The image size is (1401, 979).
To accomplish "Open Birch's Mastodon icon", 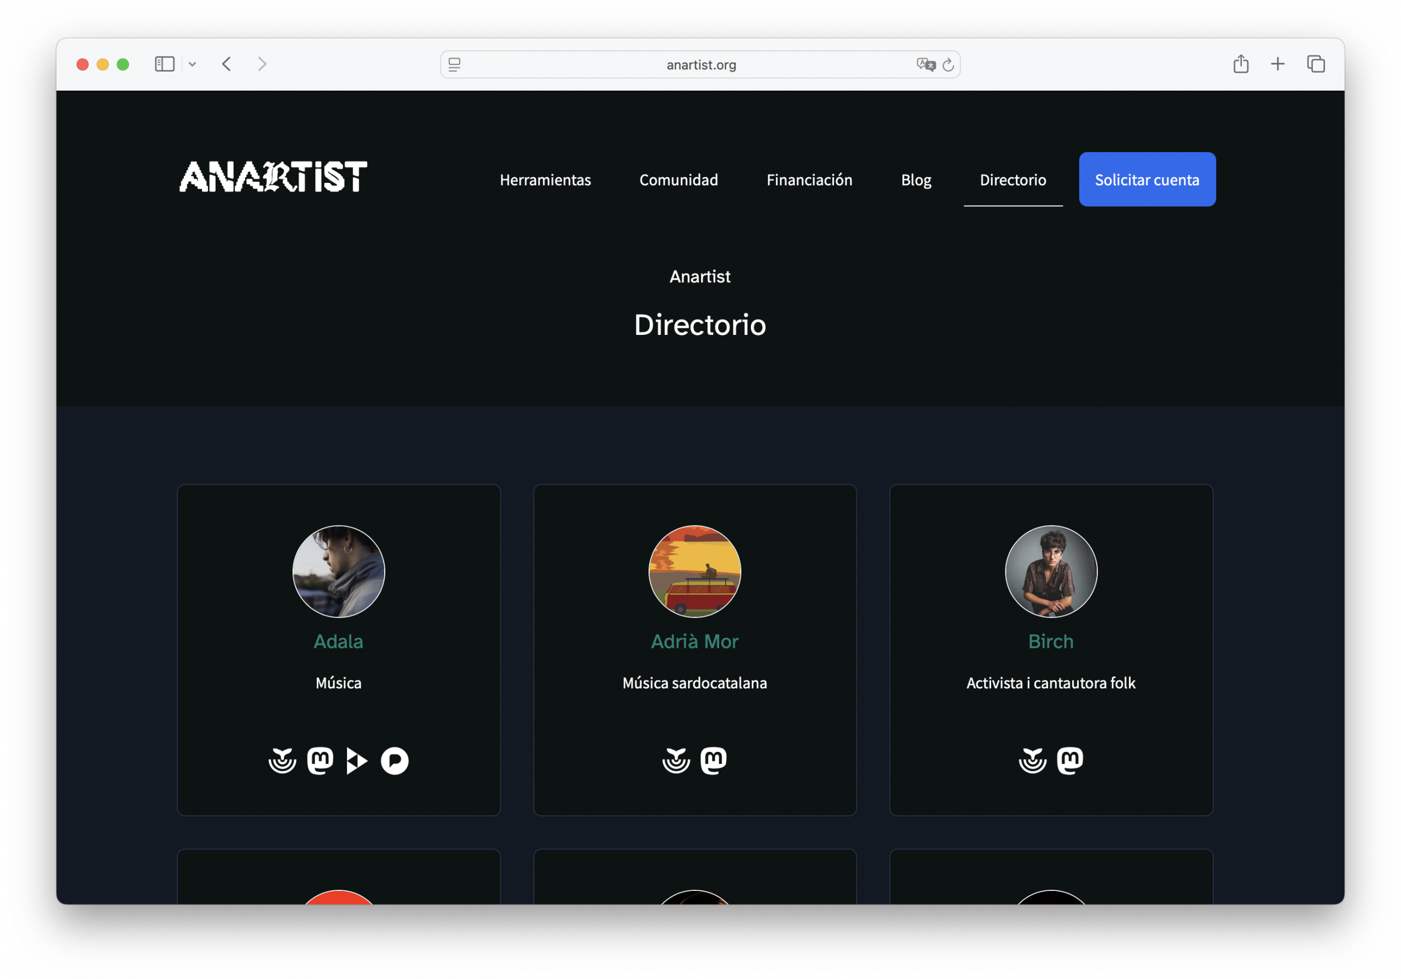I will [x=1070, y=761].
